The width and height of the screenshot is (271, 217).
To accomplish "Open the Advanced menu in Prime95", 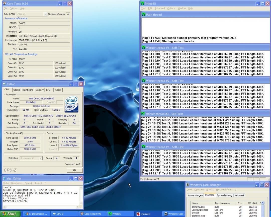I will pyautogui.click(x=160, y=8).
